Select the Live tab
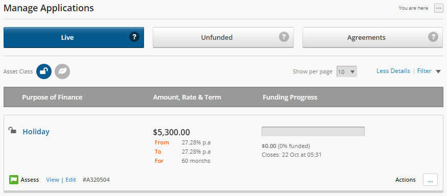 pyautogui.click(x=74, y=37)
